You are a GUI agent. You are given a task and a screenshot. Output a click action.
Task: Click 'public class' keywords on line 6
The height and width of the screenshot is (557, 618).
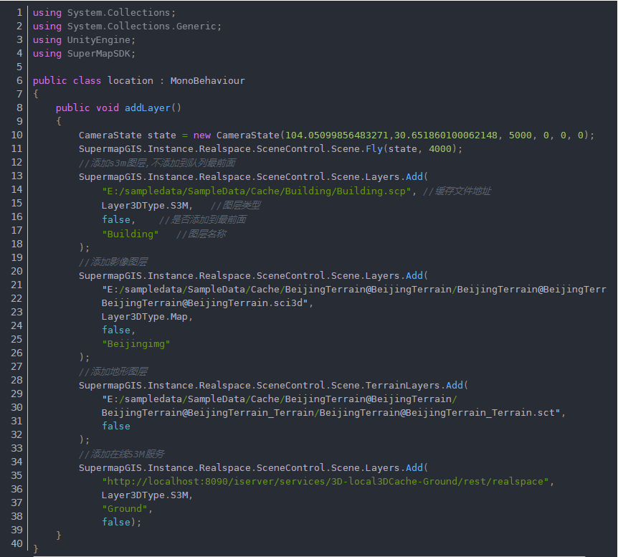point(67,80)
